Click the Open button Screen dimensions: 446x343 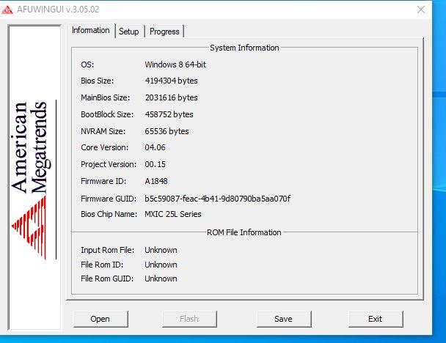[100, 319]
